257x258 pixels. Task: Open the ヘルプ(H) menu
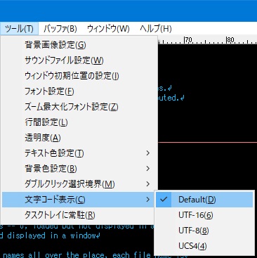point(156,29)
